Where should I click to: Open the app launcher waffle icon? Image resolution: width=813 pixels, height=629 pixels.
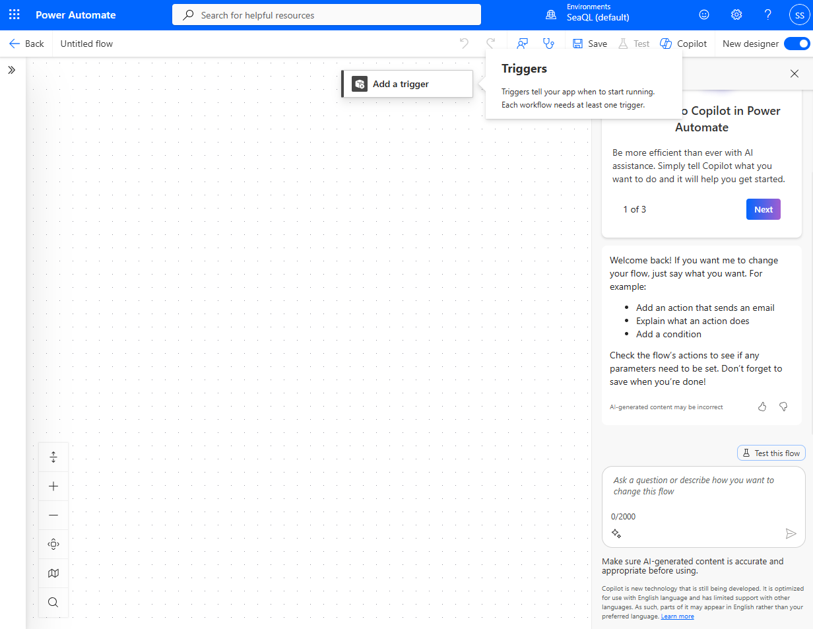pos(15,15)
